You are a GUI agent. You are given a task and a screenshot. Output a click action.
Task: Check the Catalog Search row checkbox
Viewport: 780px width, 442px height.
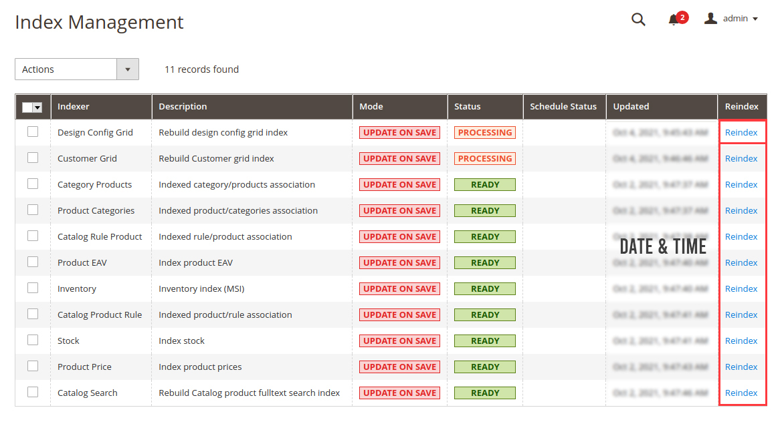[33, 392]
